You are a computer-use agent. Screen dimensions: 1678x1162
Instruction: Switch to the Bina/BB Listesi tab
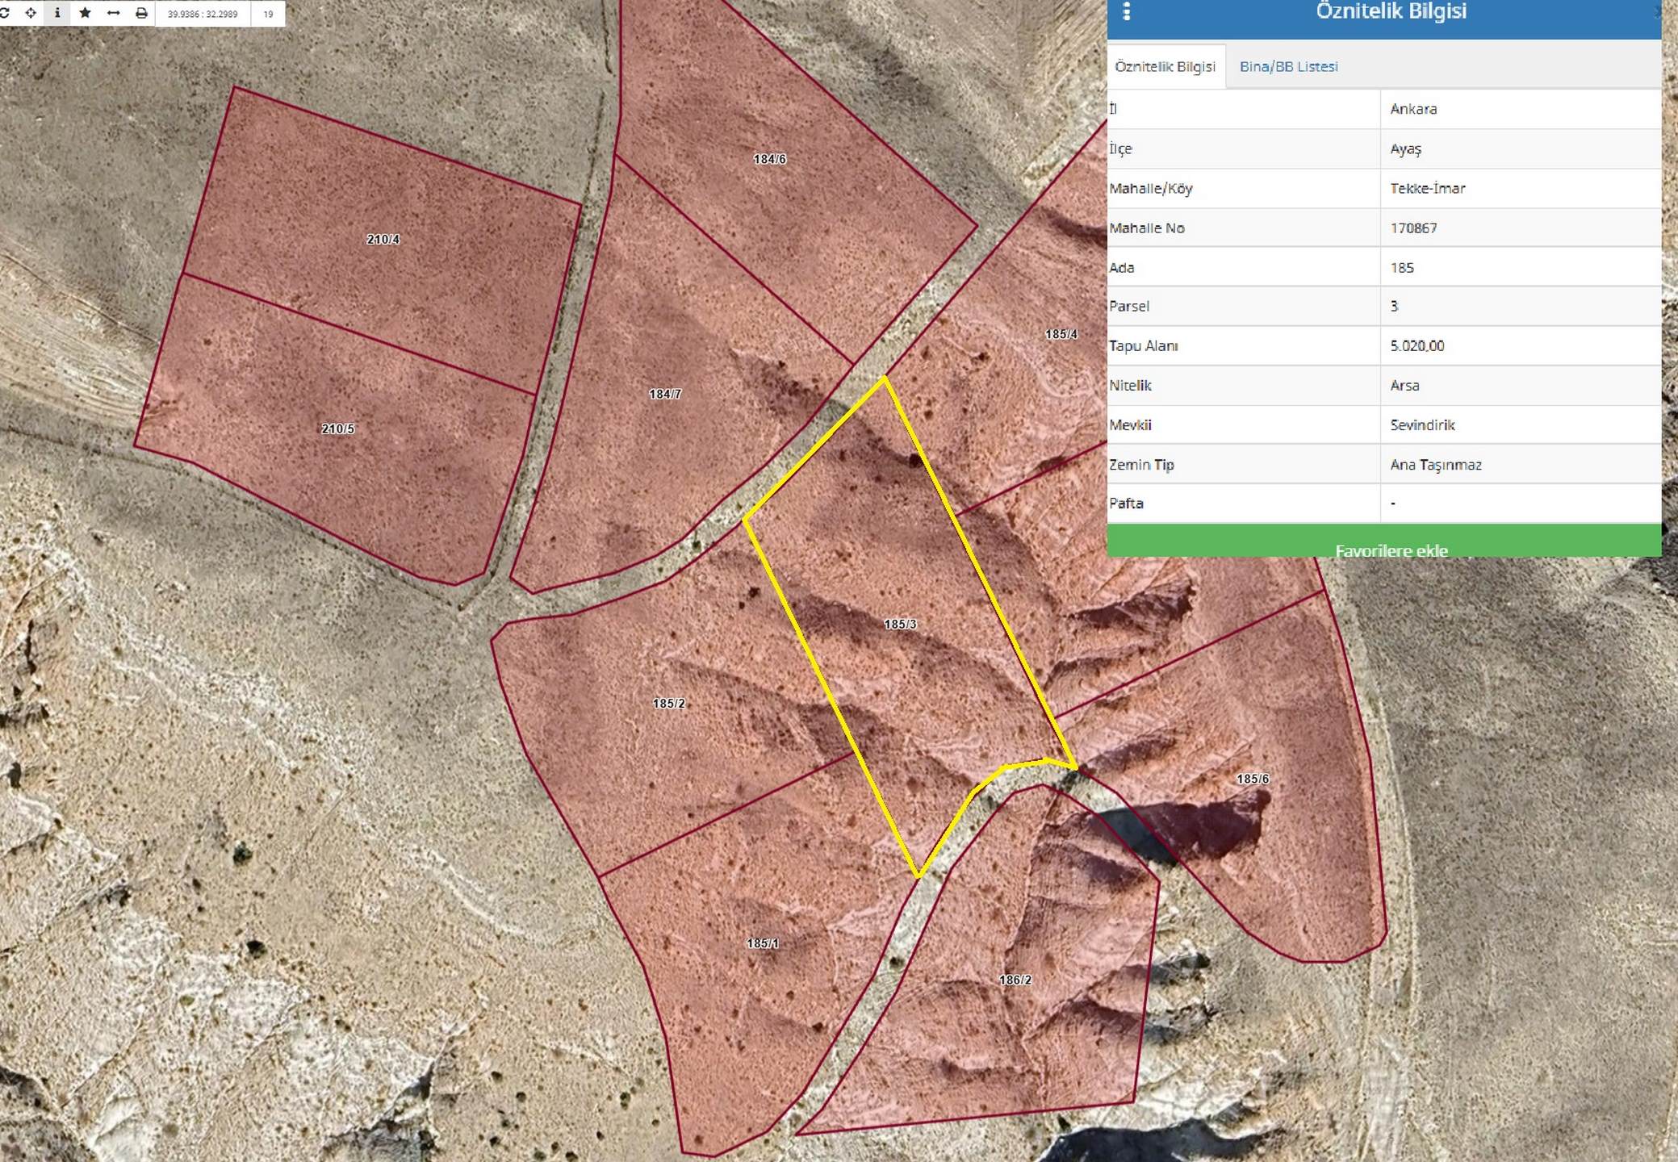click(x=1288, y=66)
